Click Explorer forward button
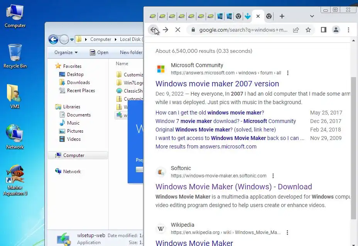The width and height of the screenshot is (358, 246). [64, 39]
